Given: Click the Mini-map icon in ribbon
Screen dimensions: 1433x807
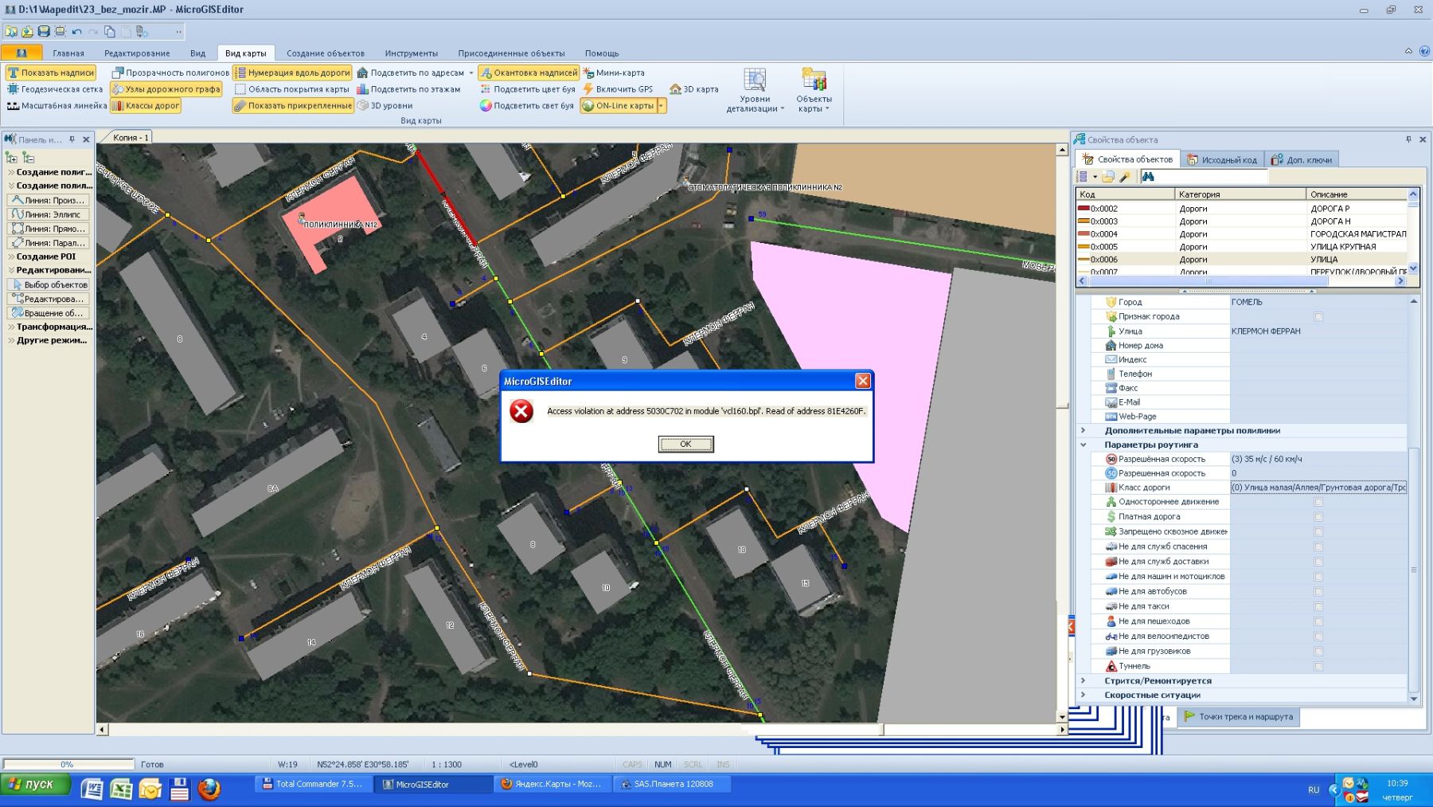Looking at the screenshot, I should coord(589,72).
